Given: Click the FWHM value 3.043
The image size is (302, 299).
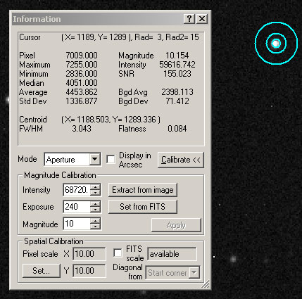Looking at the screenshot, I should click(x=82, y=129).
